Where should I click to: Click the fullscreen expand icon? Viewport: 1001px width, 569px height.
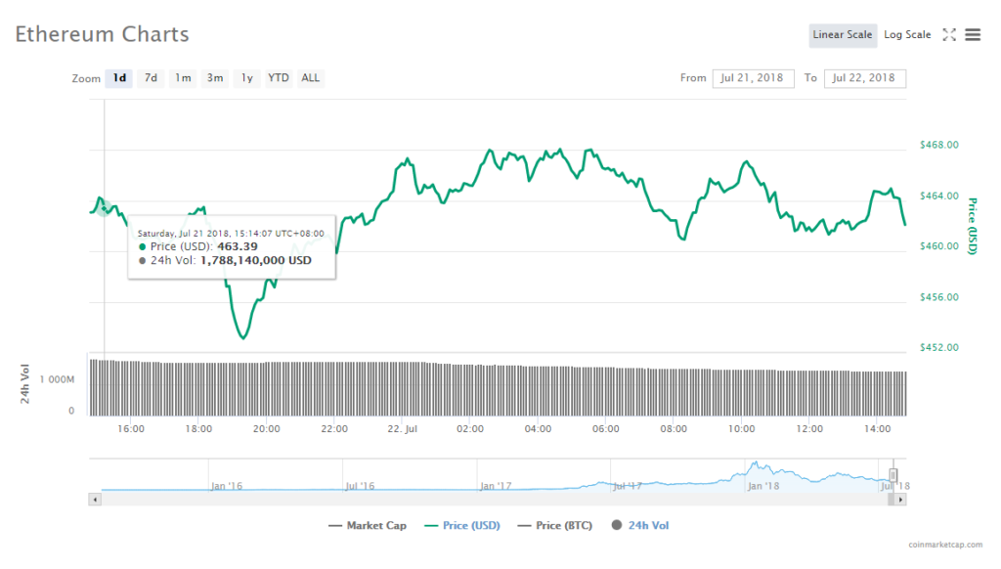pyautogui.click(x=948, y=35)
